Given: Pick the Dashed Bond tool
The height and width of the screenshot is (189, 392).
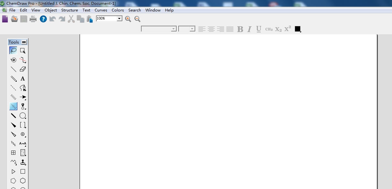Looking at the screenshot, I should (13, 88).
